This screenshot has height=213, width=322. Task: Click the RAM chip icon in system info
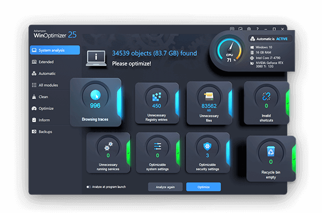252,53
